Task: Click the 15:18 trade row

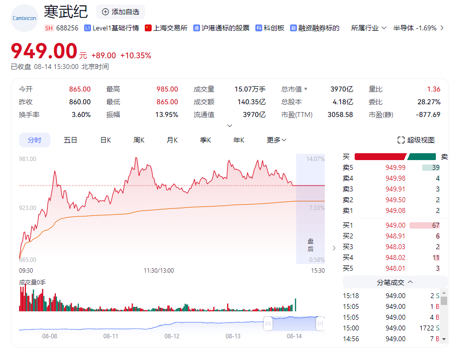Action: (391, 296)
